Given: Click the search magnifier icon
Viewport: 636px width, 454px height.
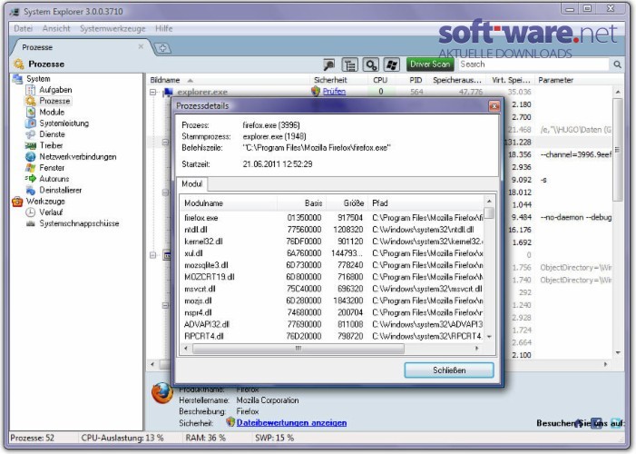Looking at the screenshot, I should [617, 64].
